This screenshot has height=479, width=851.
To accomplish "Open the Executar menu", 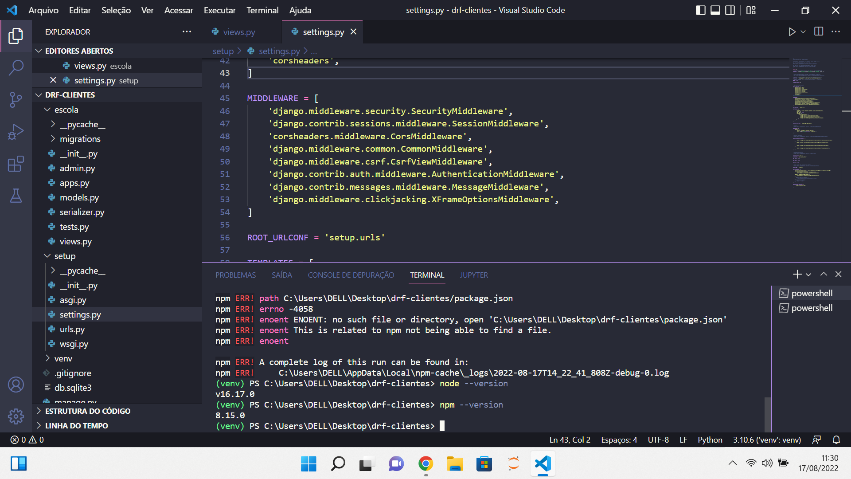I will pos(220,10).
